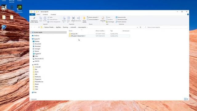197x111 pixels.
Task: Switch to the Home ribbon tab
Action: (x=38, y=14)
